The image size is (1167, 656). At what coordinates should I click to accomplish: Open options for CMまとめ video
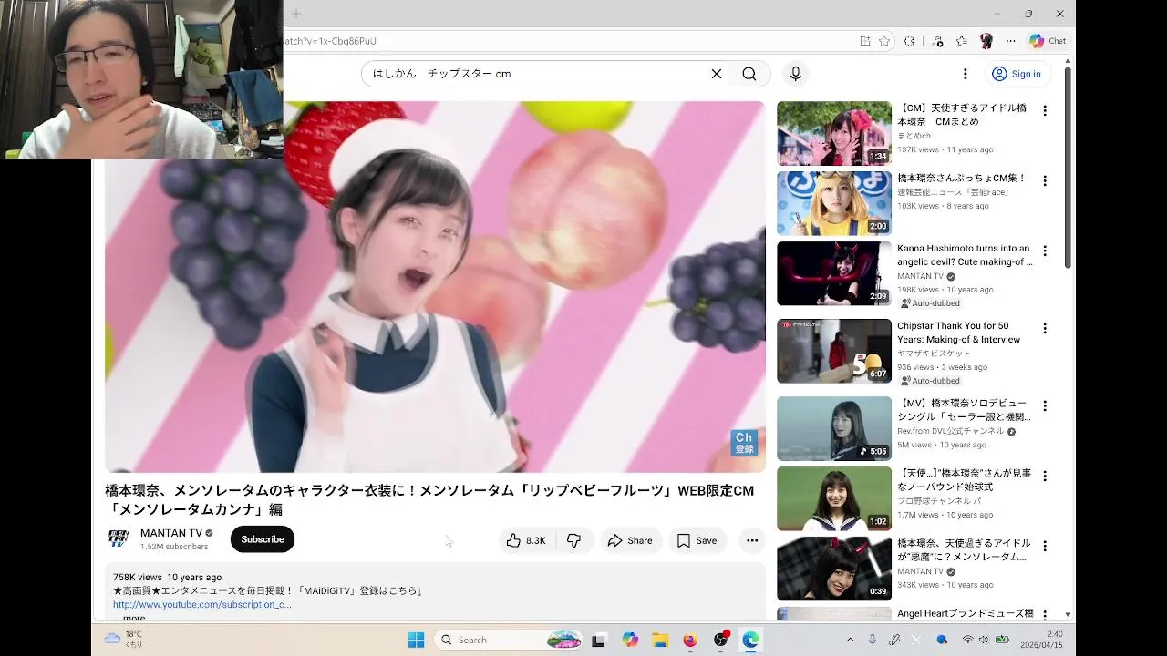pos(1045,110)
